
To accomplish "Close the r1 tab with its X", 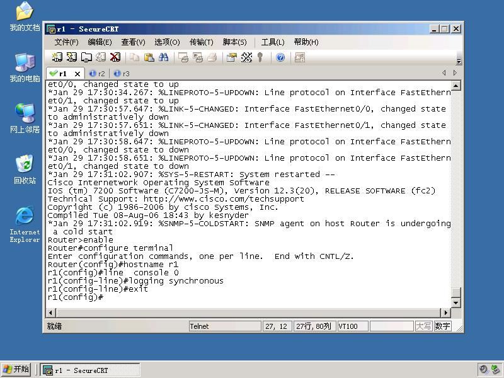I will (x=77, y=74).
